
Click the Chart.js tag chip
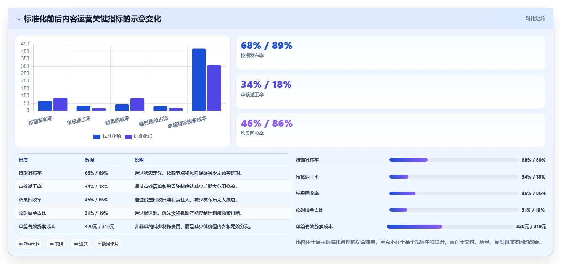(x=29, y=244)
